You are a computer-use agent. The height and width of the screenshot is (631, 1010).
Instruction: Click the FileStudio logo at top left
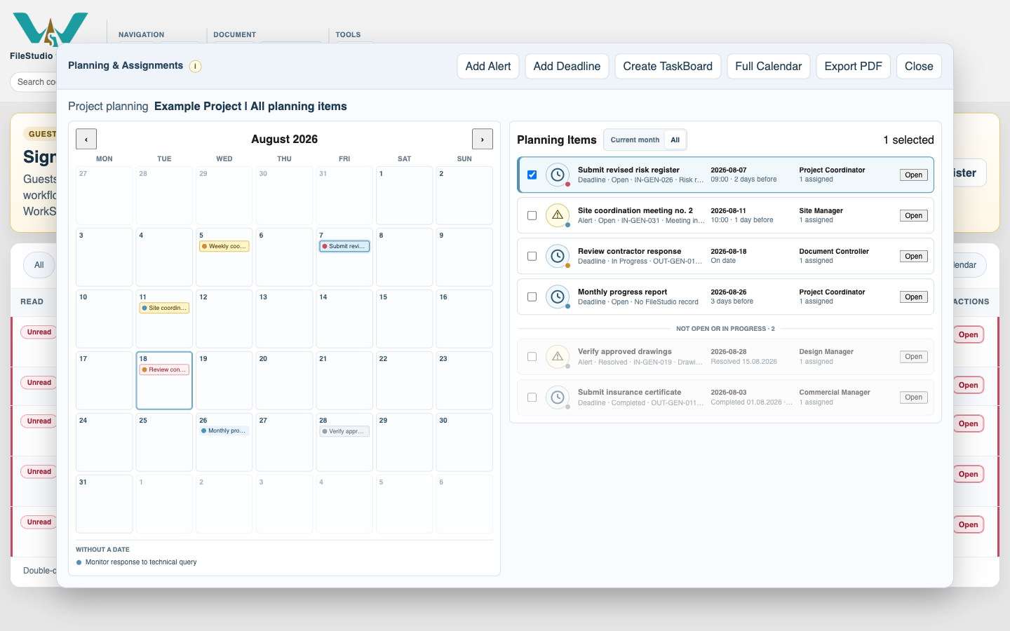click(50, 29)
